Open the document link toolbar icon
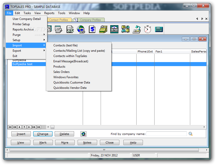Image resolution: width=216 pixels, height=165 pixels. [x=70, y=29]
